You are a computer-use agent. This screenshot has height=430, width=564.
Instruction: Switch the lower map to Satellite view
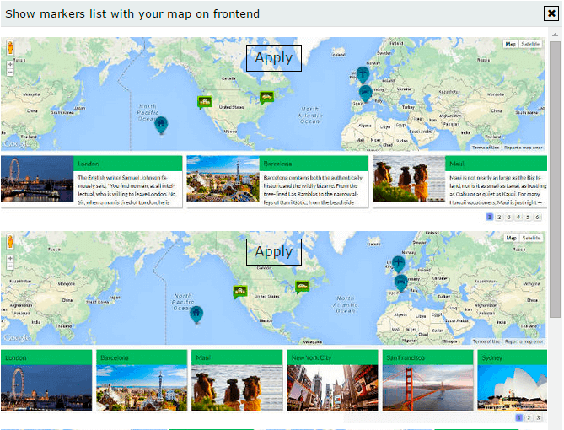coord(530,238)
